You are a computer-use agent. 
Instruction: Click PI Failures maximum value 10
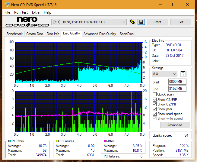pos(93,151)
